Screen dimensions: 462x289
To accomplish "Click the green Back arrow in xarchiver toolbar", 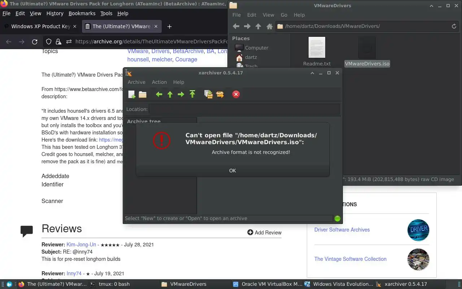I will click(x=159, y=94).
